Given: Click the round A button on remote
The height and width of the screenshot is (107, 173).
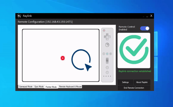Looking at the screenshot, I should [107, 45].
